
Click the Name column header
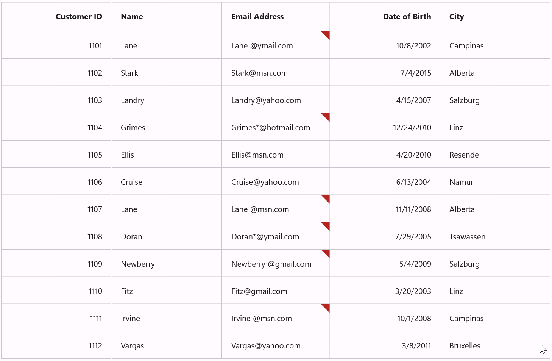132,16
